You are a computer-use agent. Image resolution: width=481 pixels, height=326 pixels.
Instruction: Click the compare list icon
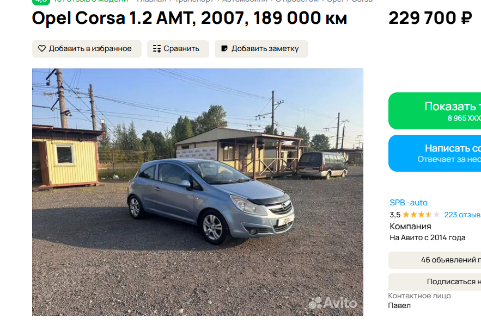point(157,49)
